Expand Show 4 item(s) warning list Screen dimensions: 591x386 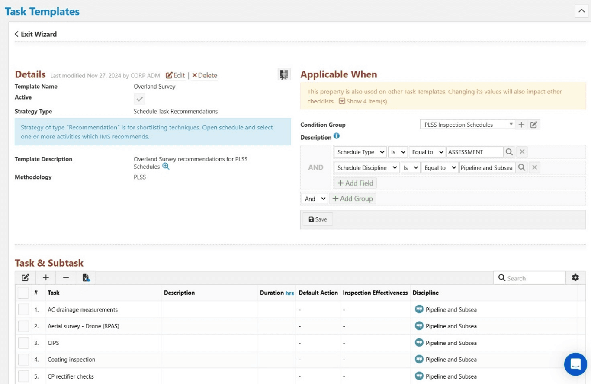(363, 101)
